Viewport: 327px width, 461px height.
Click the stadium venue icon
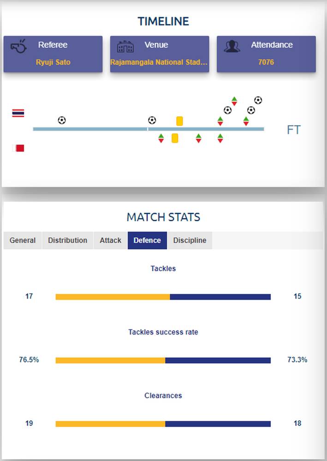tap(125, 47)
